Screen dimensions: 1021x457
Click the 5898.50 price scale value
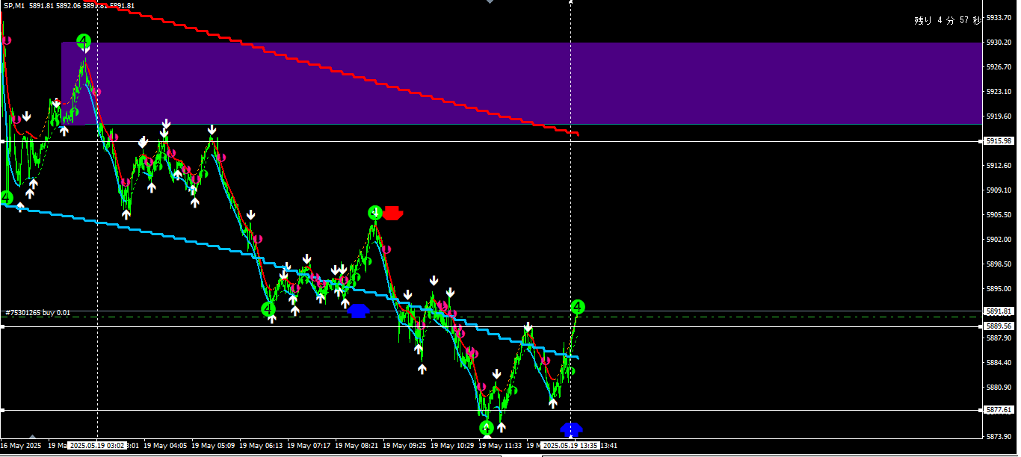tap(1000, 264)
